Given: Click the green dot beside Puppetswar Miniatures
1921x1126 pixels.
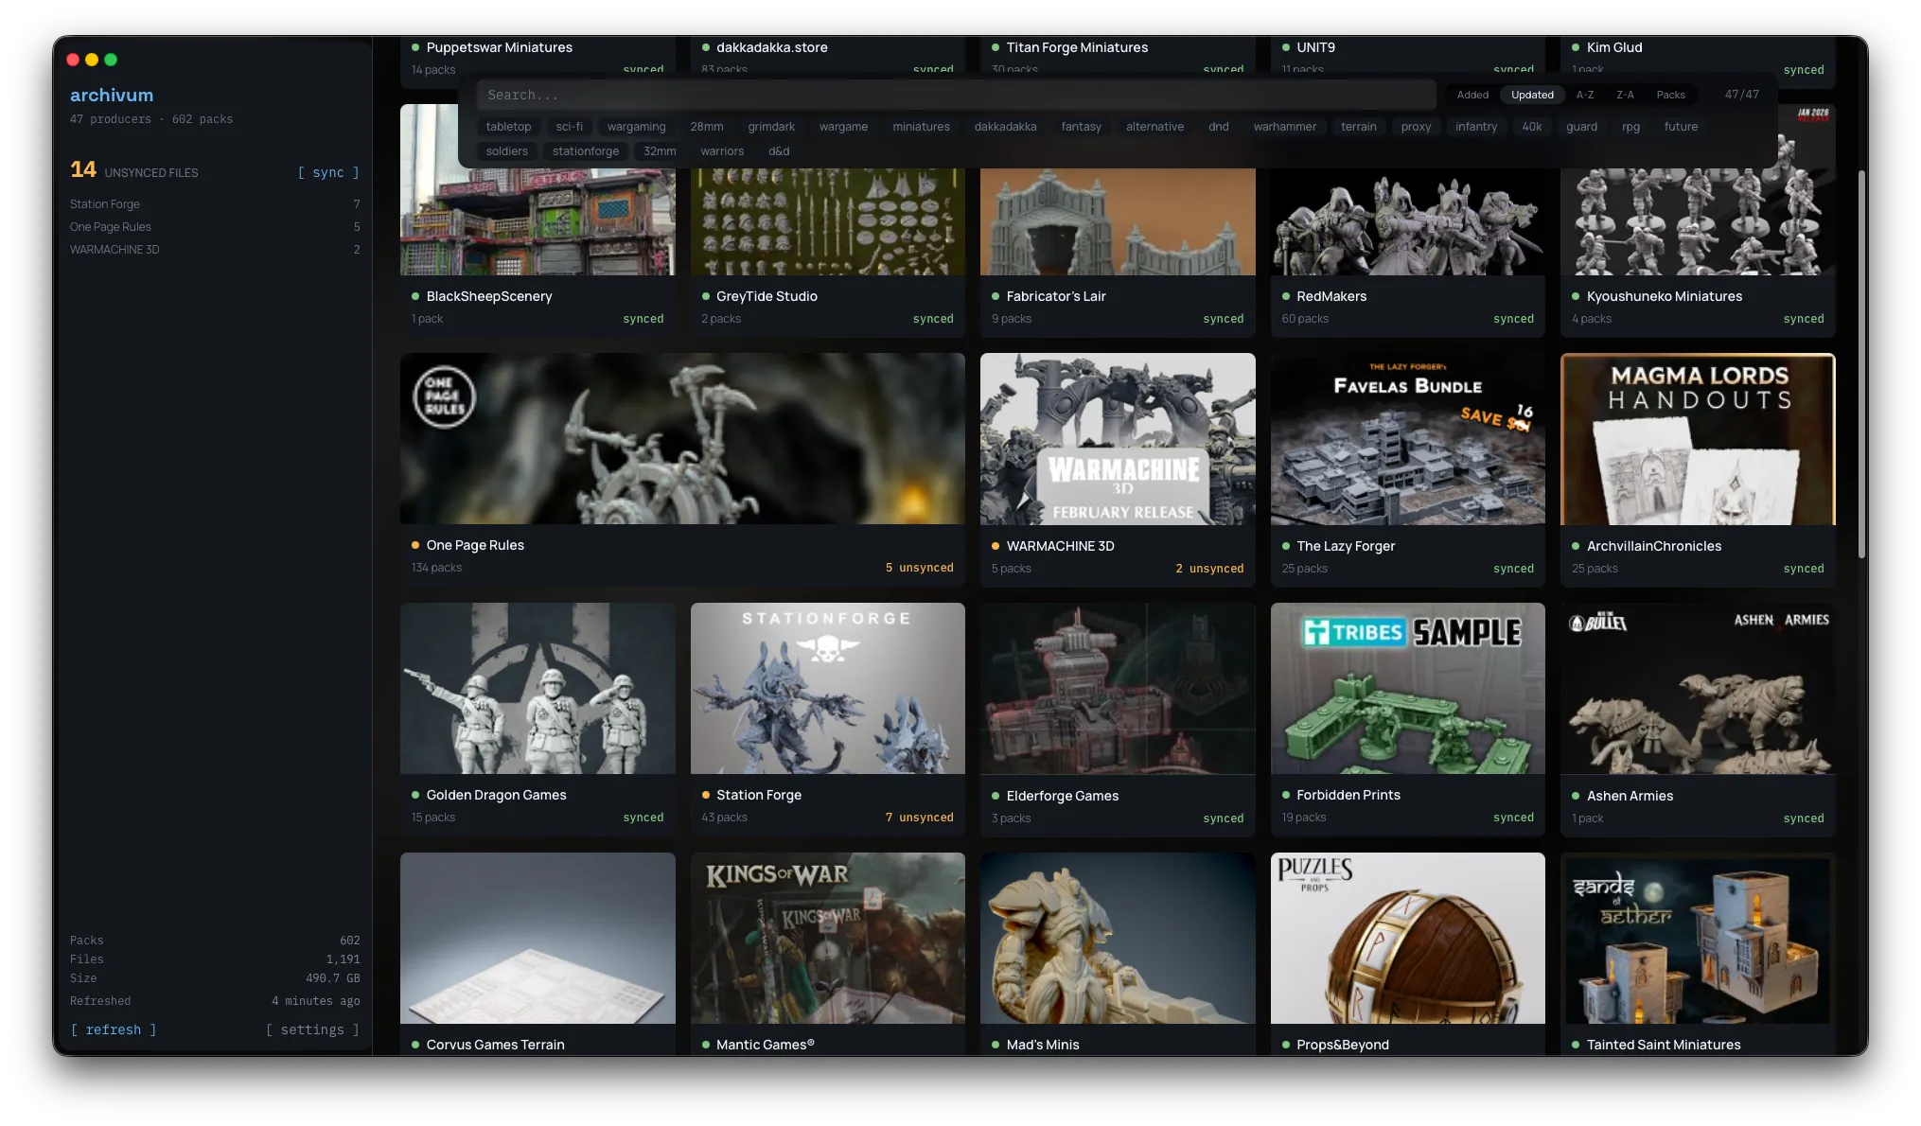Looking at the screenshot, I should point(415,47).
